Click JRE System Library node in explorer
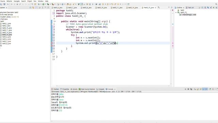 click(9, 17)
